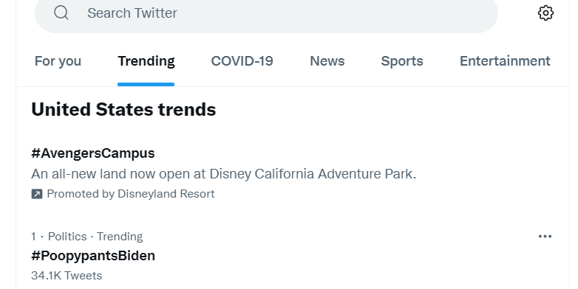Click the trend rank number 1
Screen dimensions: 578x289
pos(33,237)
